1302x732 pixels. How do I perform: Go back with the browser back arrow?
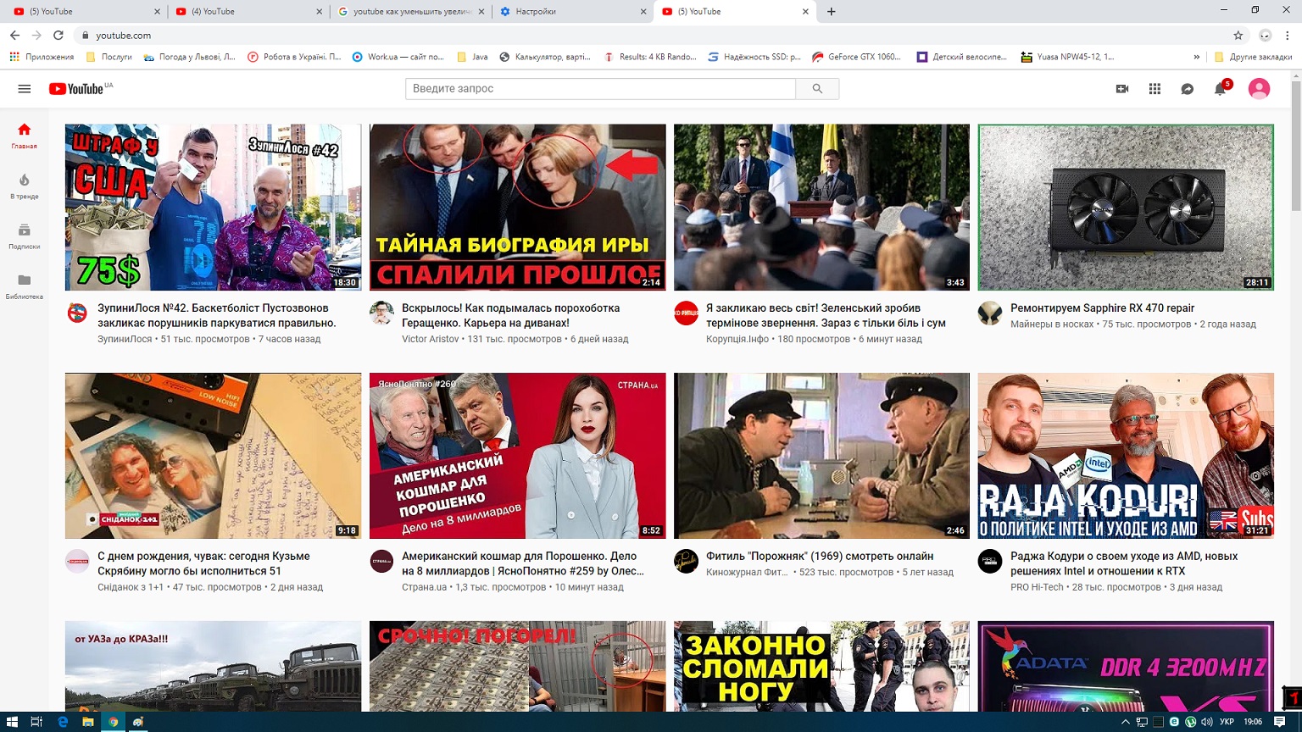[14, 36]
